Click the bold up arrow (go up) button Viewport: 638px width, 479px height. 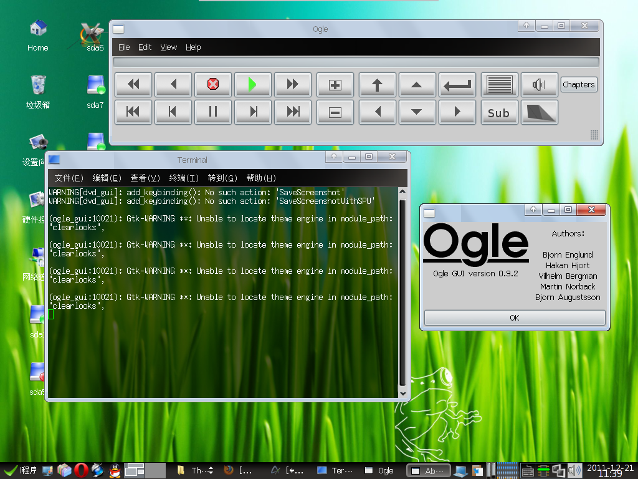click(x=377, y=85)
